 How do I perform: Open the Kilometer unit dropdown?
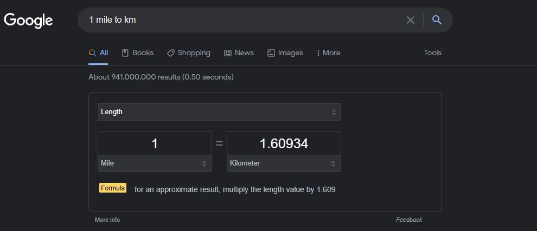tap(284, 163)
